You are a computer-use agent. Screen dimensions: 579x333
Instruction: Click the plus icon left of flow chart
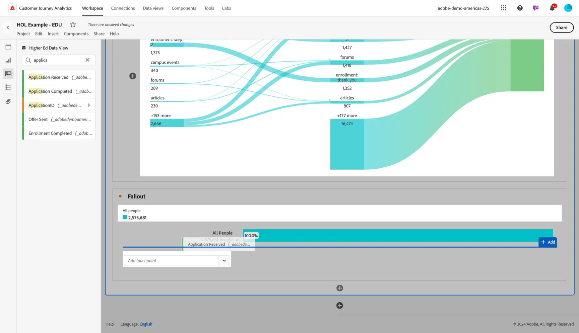click(133, 76)
